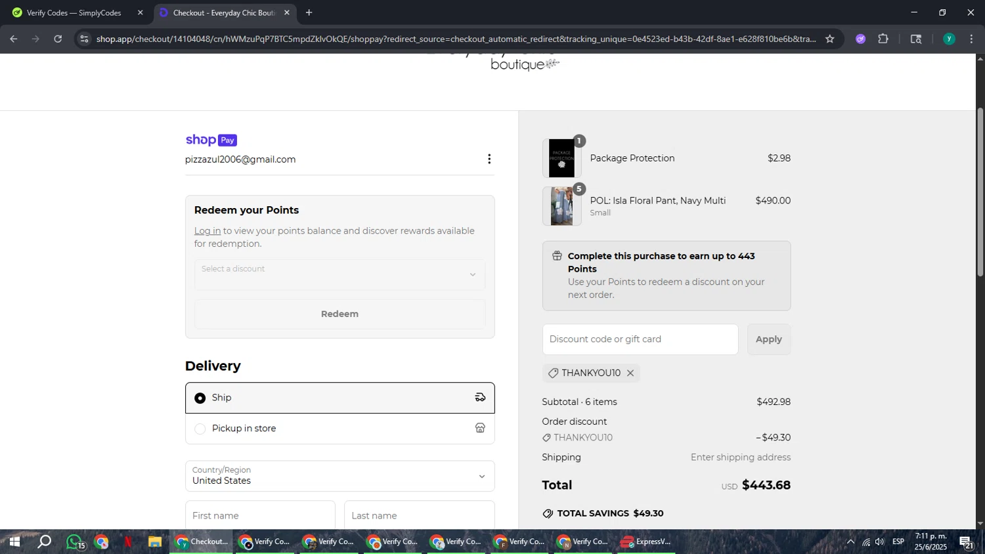This screenshot has height=554, width=985.
Task: Open Windows taskbar search
Action: 44,542
